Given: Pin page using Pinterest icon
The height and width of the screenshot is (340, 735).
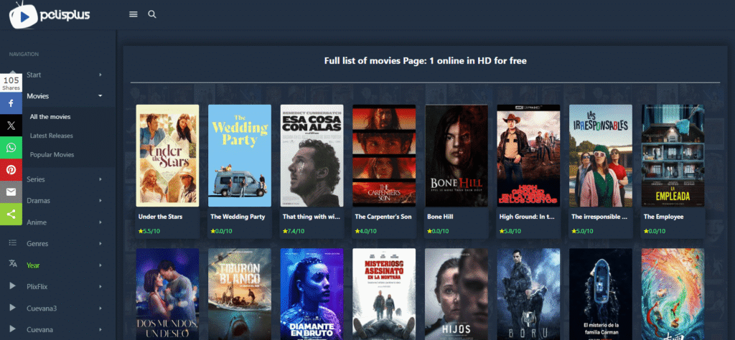Looking at the screenshot, I should pos(11,170).
